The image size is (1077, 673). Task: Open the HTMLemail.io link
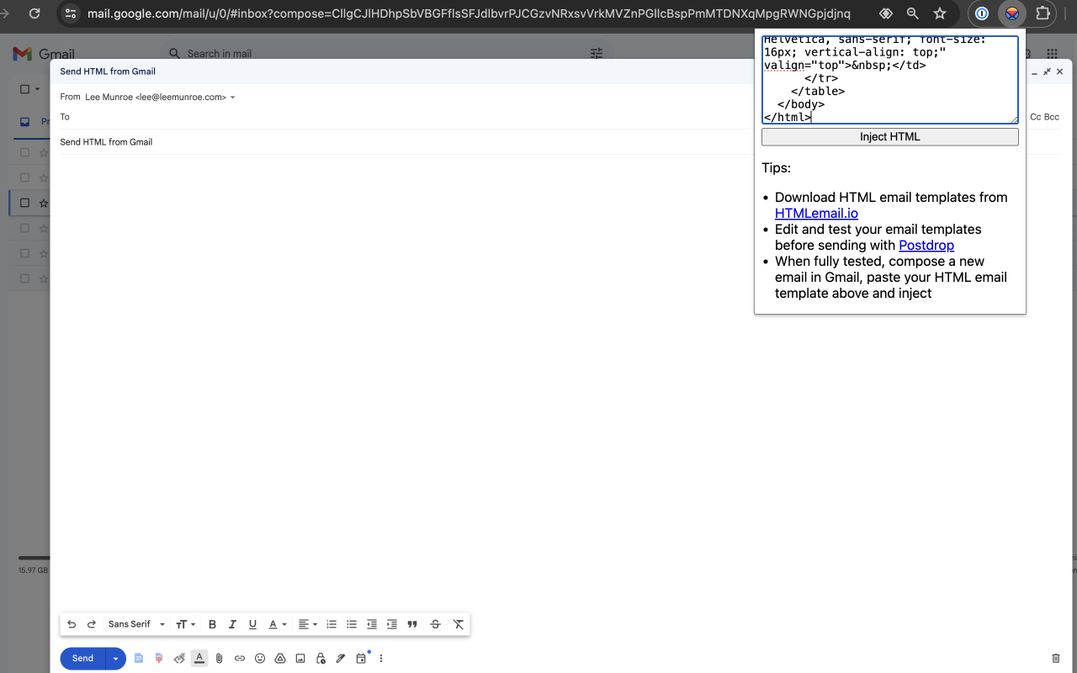click(x=816, y=214)
